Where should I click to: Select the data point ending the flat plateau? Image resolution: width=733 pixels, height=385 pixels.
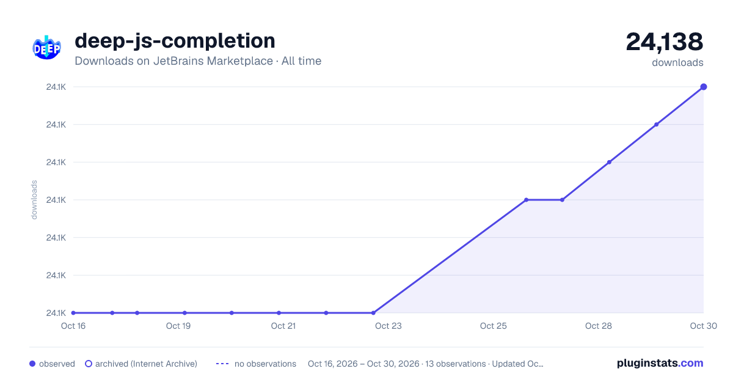(x=562, y=200)
